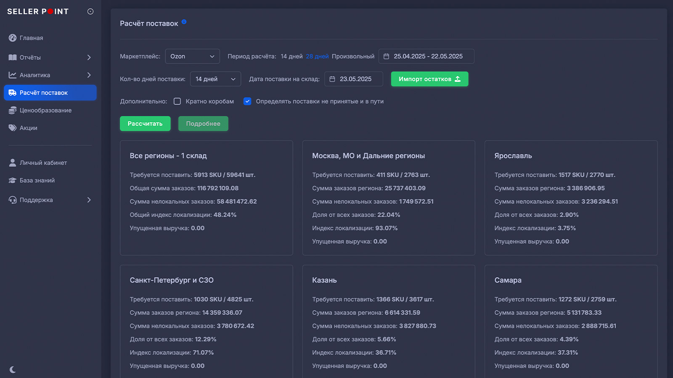
Task: Open the Все регионы - 1 склад card
Action: [206, 198]
